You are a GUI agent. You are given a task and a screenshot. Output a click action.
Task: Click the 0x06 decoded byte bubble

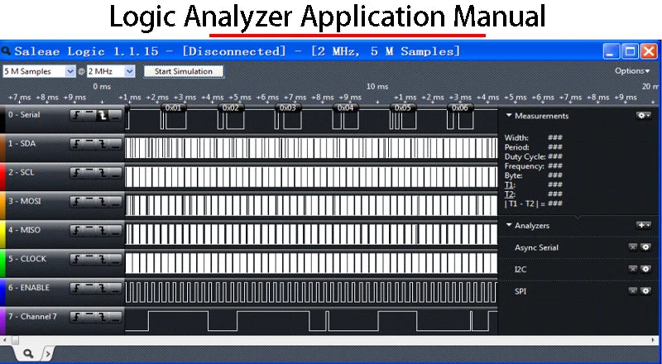click(x=460, y=108)
